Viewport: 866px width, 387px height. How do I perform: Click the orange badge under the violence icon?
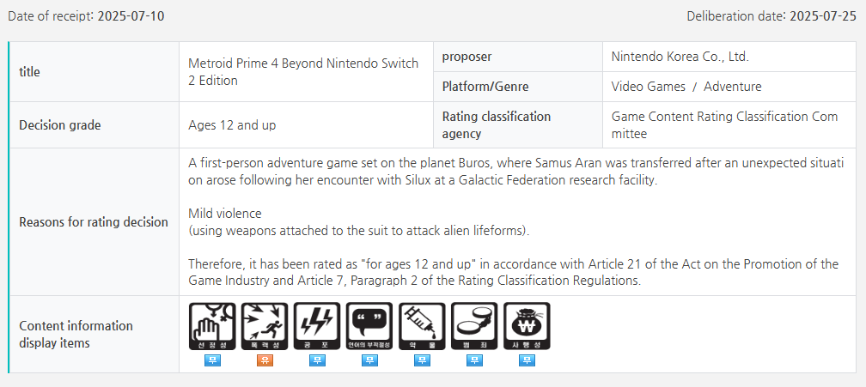pos(265,360)
